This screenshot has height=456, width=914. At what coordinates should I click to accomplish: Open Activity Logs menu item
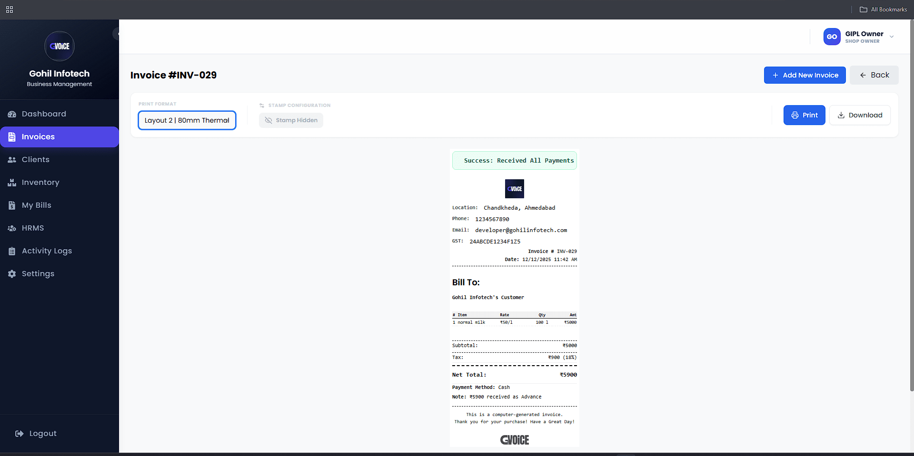tap(60, 251)
